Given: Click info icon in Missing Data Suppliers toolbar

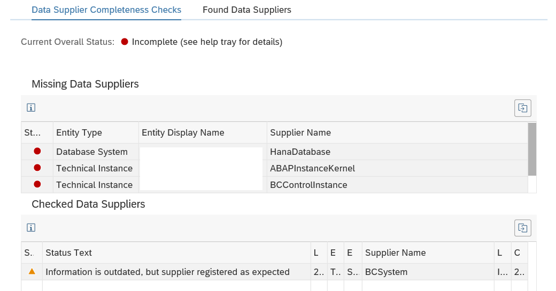Looking at the screenshot, I should point(31,108).
